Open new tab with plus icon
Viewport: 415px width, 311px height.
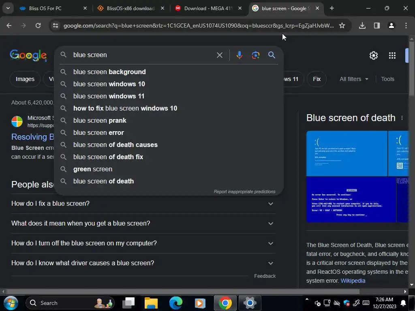pyautogui.click(x=332, y=8)
